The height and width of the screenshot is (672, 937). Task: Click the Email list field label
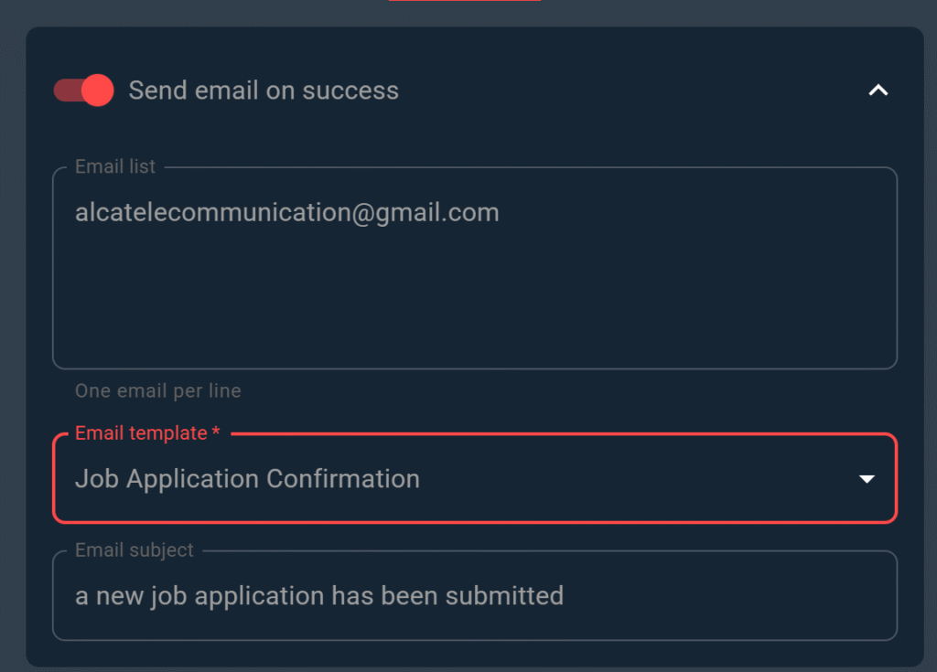point(115,166)
